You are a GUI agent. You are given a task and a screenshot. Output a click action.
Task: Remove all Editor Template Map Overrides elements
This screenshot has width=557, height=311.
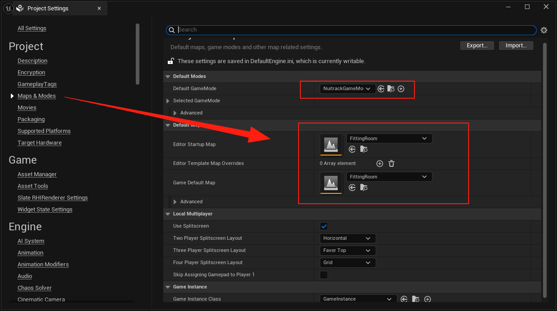pos(391,164)
